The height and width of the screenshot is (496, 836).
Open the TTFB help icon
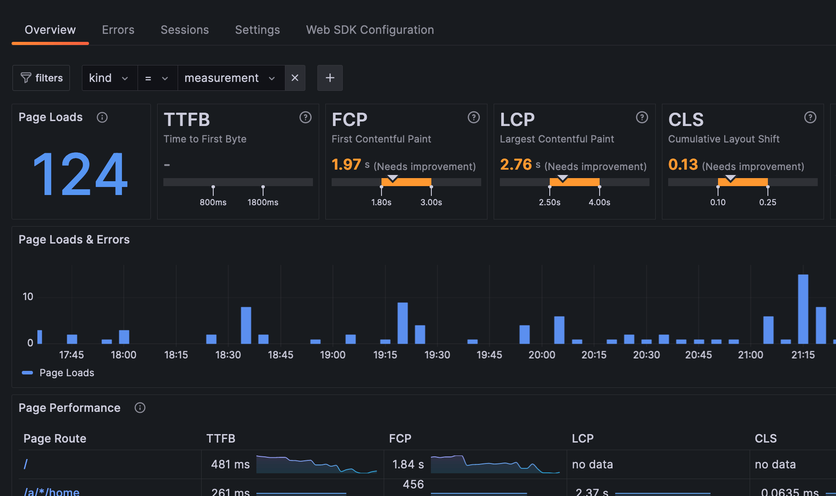point(305,118)
